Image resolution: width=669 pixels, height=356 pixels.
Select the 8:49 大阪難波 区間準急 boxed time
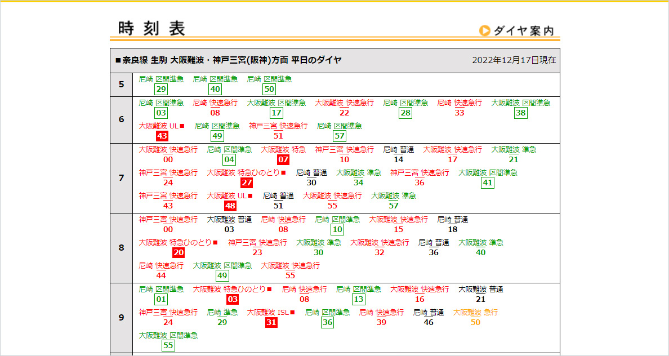click(x=222, y=275)
